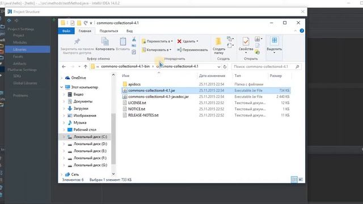Open the address bar history dropdown
Image resolution: width=363 pixels, height=204 pixels.
pos(219,67)
